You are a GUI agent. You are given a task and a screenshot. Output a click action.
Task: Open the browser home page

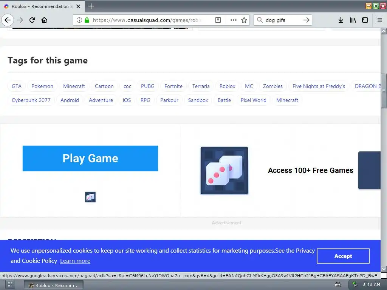[x=44, y=20]
